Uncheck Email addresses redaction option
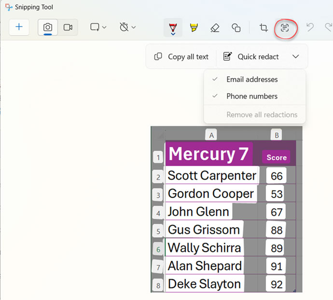 coord(252,79)
